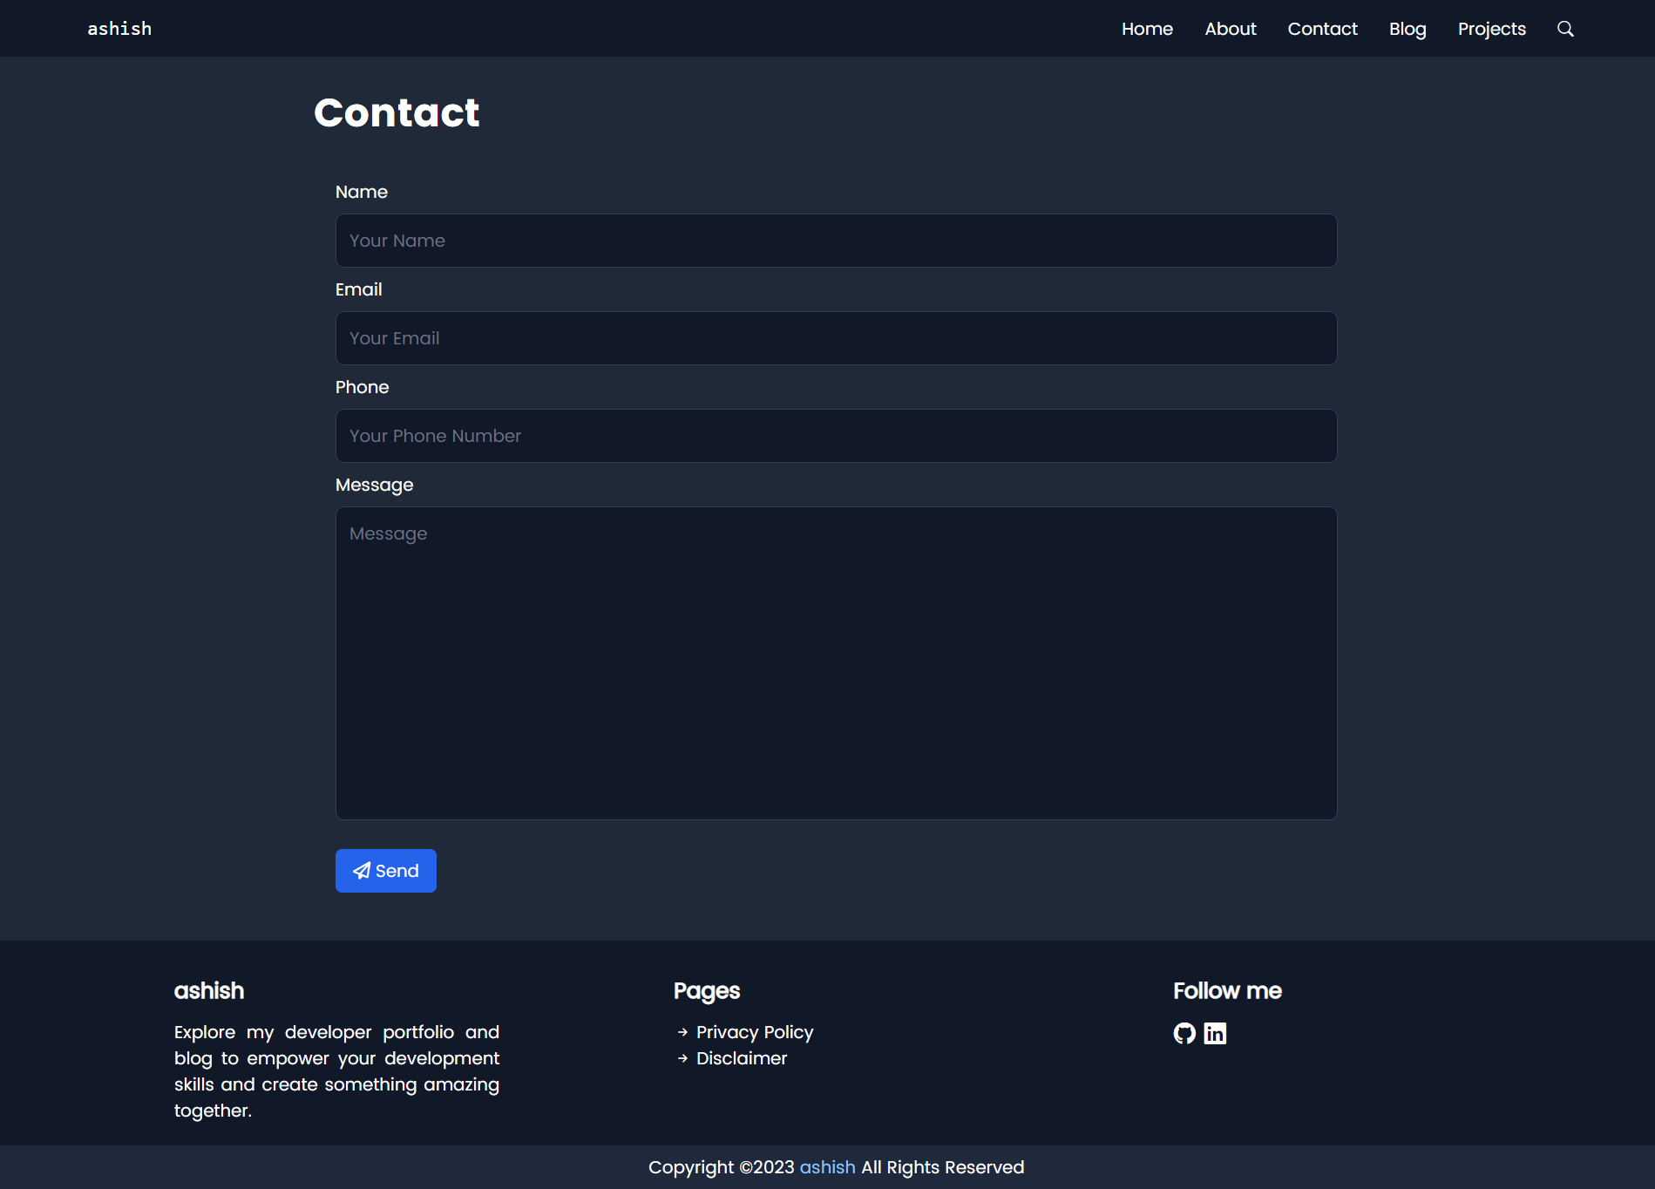Click the ashish link in copyright line
This screenshot has height=1189, width=1655.
(828, 1167)
